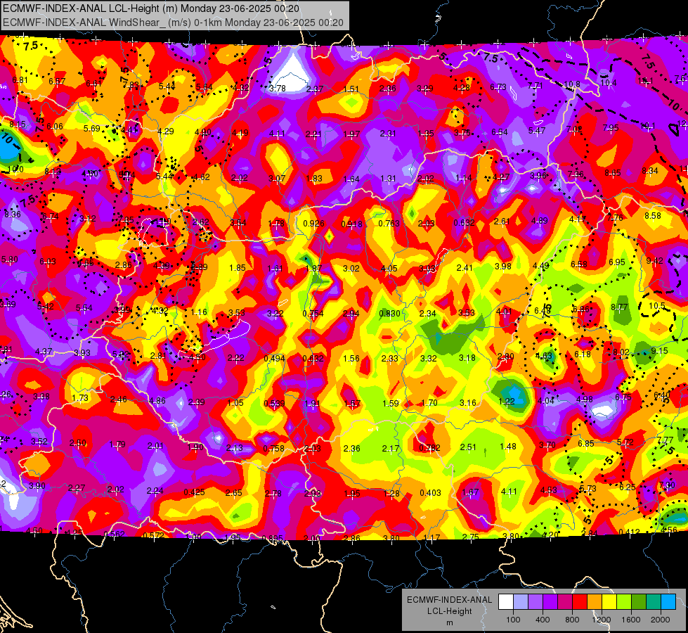Click the wind shear value 3.07
The height and width of the screenshot is (633, 688).
277,179
